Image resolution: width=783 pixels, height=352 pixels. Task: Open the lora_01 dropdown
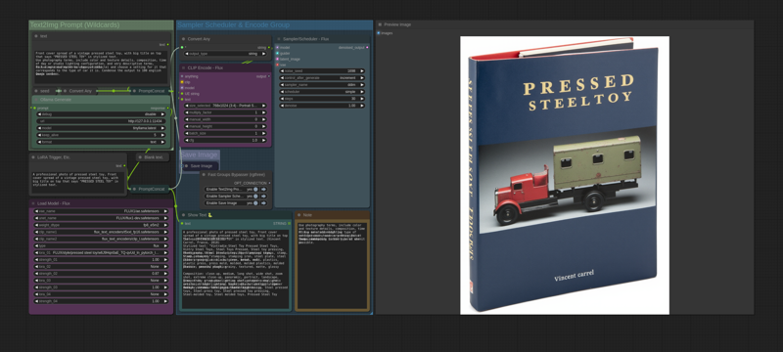(x=102, y=253)
